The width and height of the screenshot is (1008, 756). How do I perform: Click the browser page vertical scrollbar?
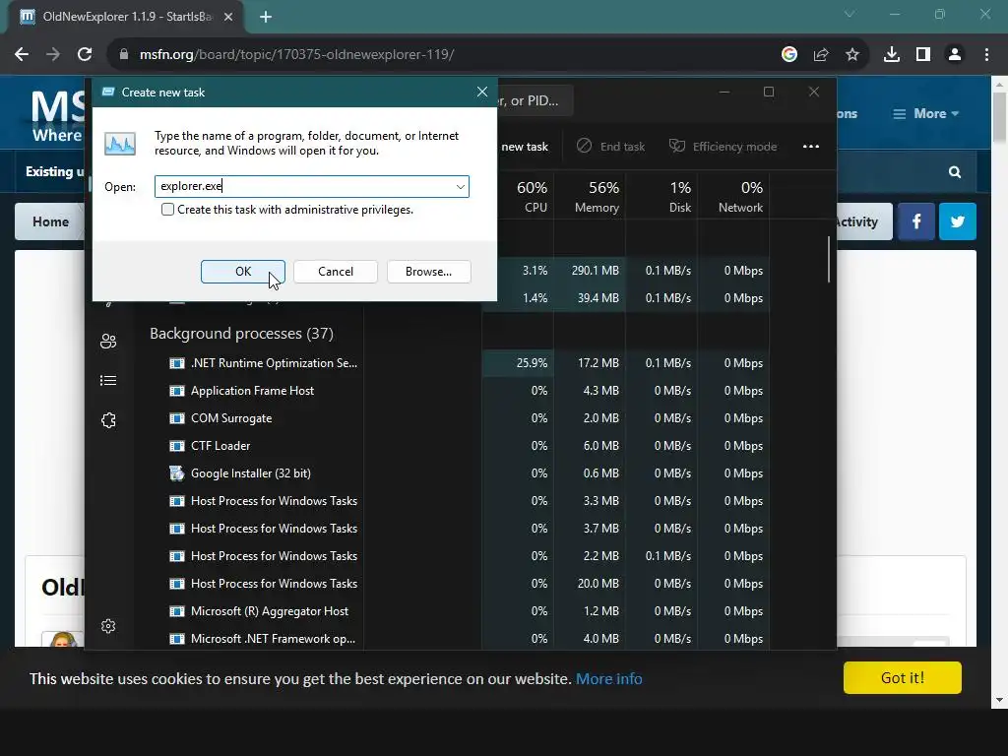[x=1000, y=117]
